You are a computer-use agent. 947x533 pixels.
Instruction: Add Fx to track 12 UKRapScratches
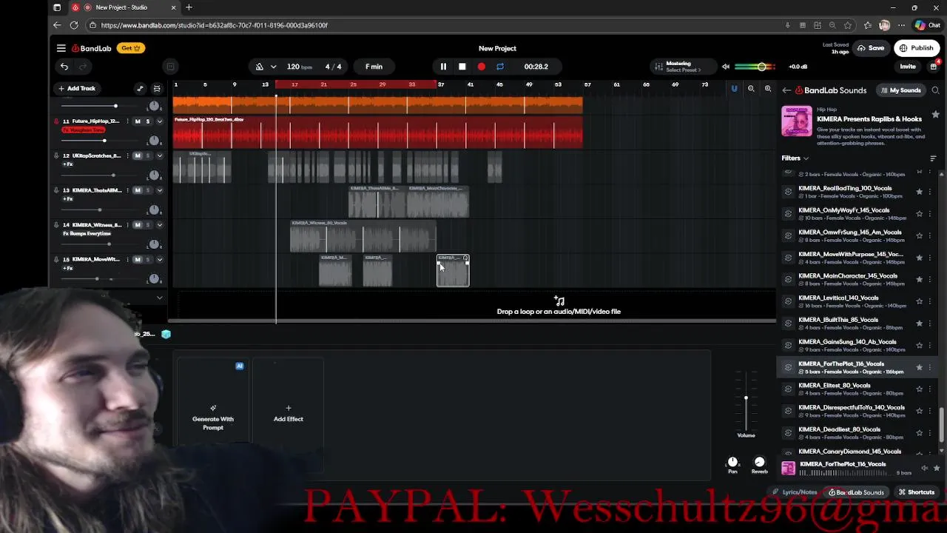click(x=68, y=164)
